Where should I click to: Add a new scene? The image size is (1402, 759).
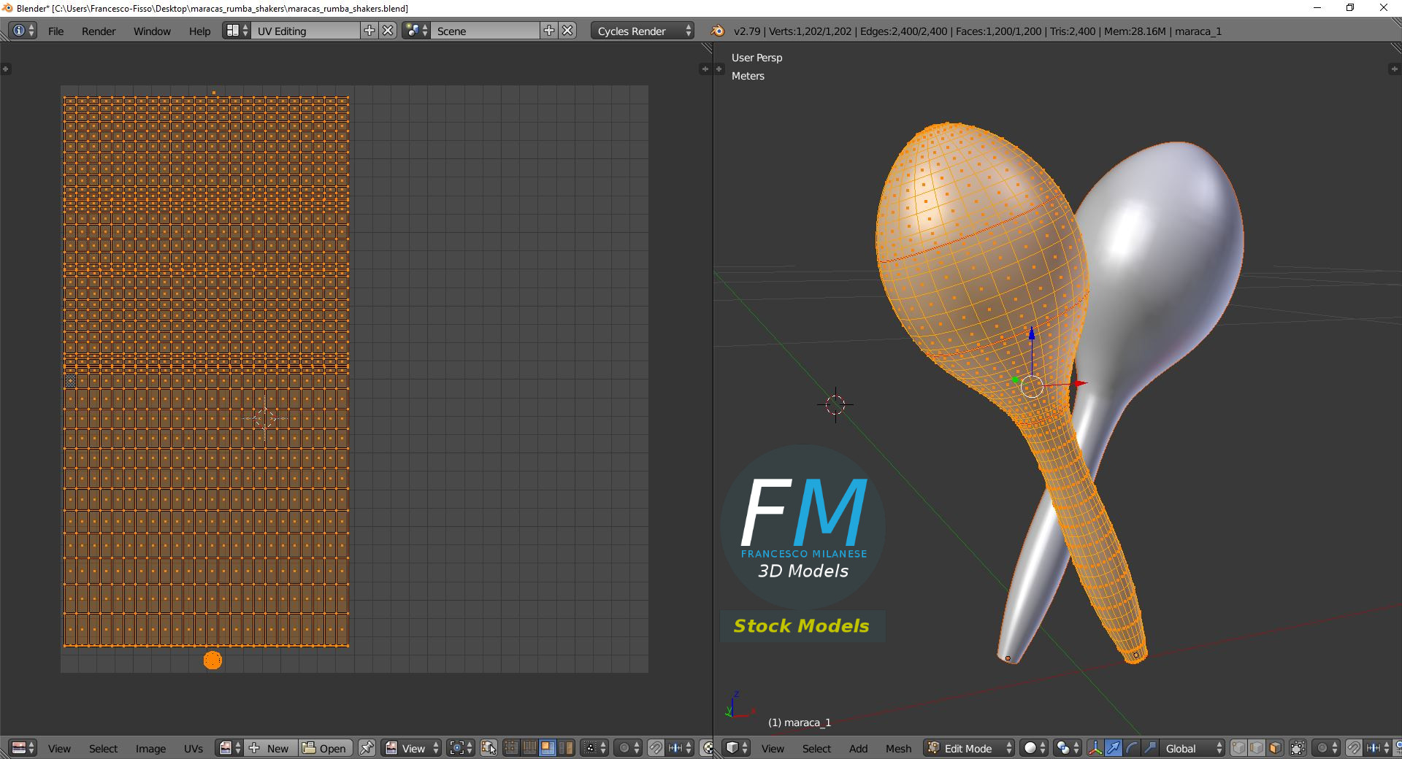[x=549, y=31]
